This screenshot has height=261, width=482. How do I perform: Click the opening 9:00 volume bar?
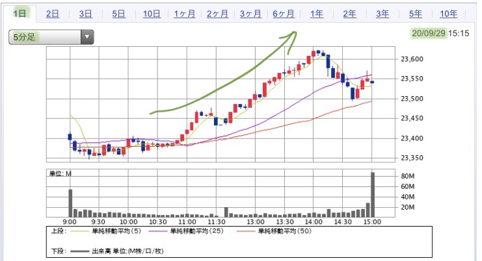coord(70,203)
